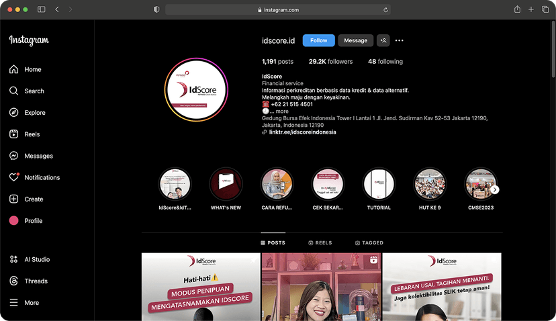The image size is (556, 321).
Task: Click the 1,191 posts count
Action: [x=277, y=62]
